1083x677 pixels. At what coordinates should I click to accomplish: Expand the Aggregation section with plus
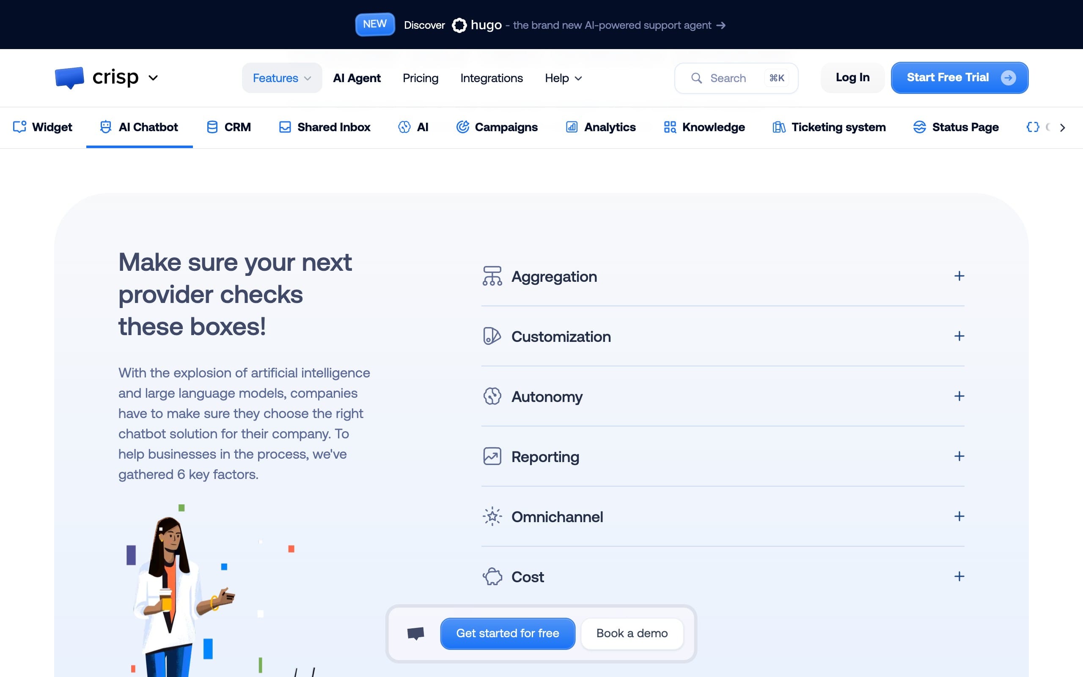(959, 276)
